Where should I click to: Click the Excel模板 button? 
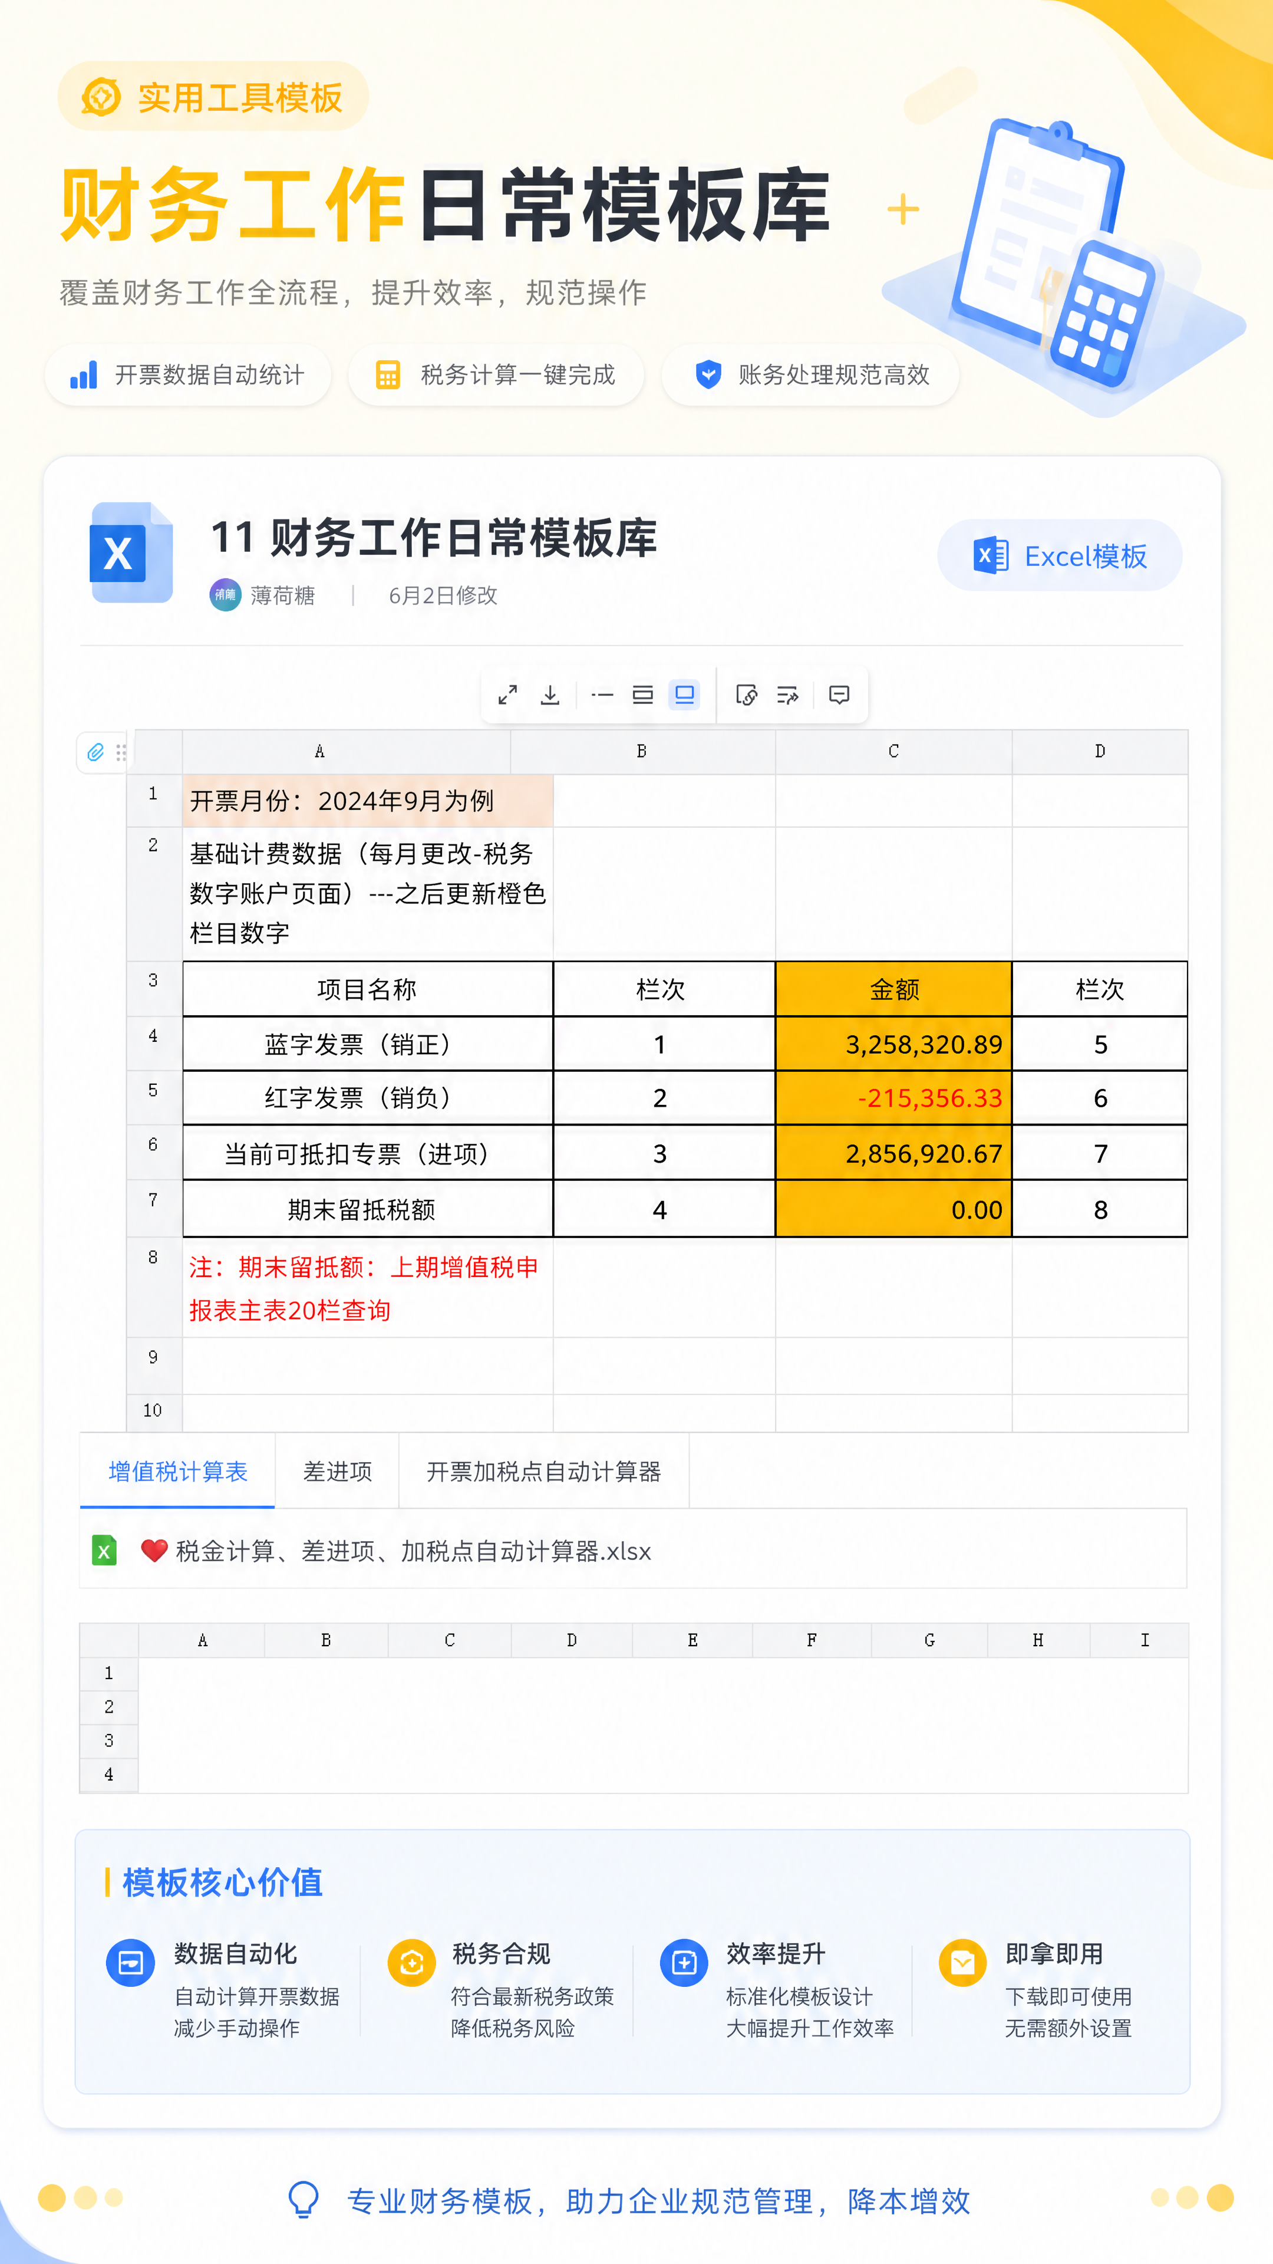click(1060, 555)
